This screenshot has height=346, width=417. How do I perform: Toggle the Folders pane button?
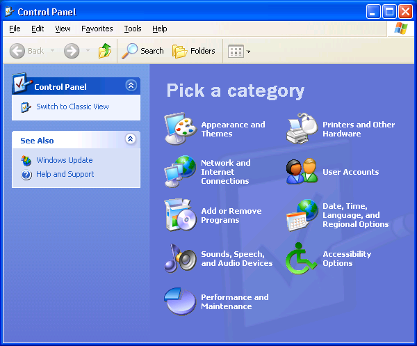tap(194, 51)
